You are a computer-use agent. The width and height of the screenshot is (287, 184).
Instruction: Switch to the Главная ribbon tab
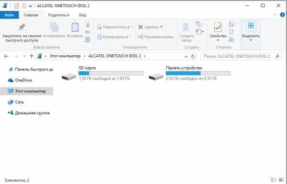(x=31, y=15)
